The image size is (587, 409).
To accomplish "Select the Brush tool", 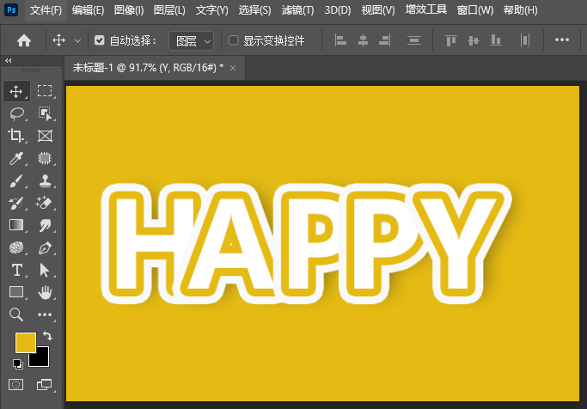I will click(x=16, y=181).
